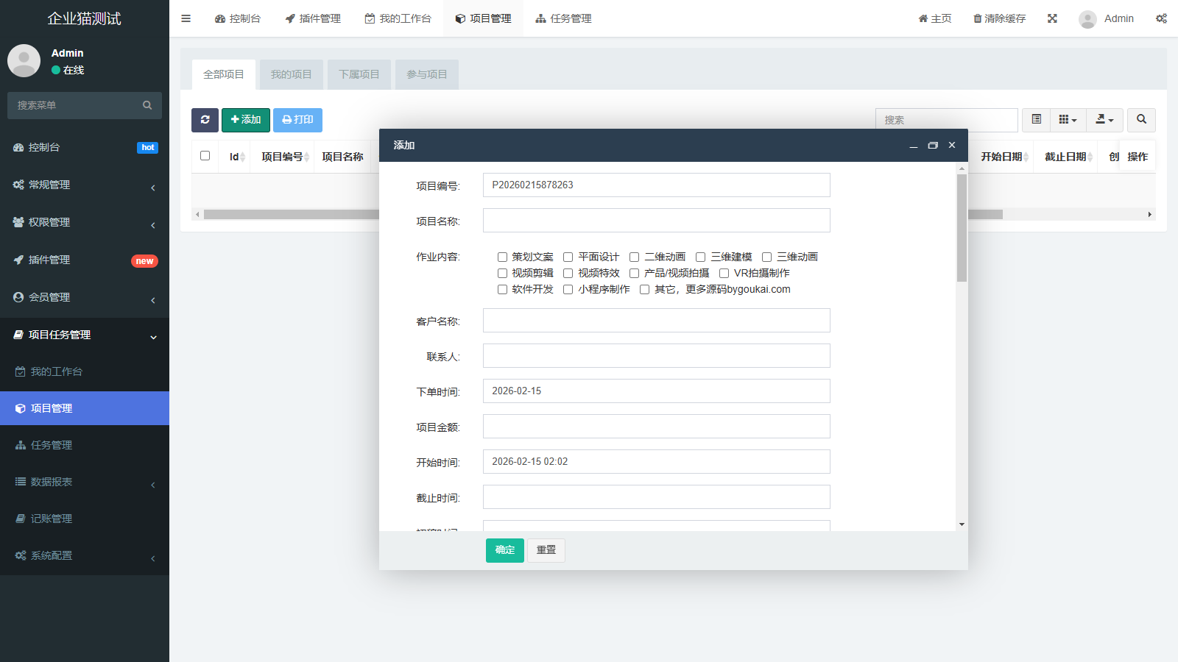1178x662 pixels.
Task: Expand the 常规管理 sidebar menu
Action: (x=85, y=185)
